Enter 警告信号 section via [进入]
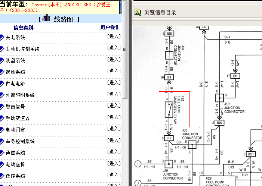Screen dimensions: 262x186 pos(114,105)
